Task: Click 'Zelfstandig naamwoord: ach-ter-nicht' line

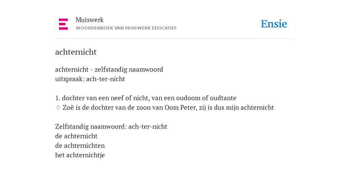Action: [x=111, y=127]
